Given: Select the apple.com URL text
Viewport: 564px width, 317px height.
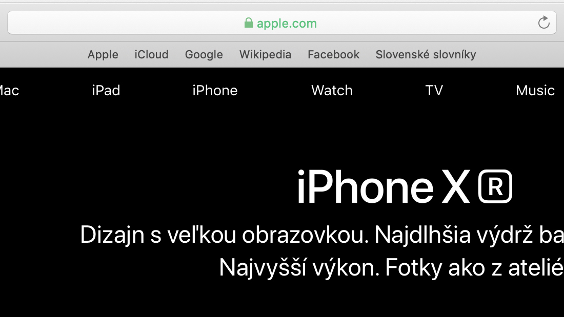Looking at the screenshot, I should 287,24.
